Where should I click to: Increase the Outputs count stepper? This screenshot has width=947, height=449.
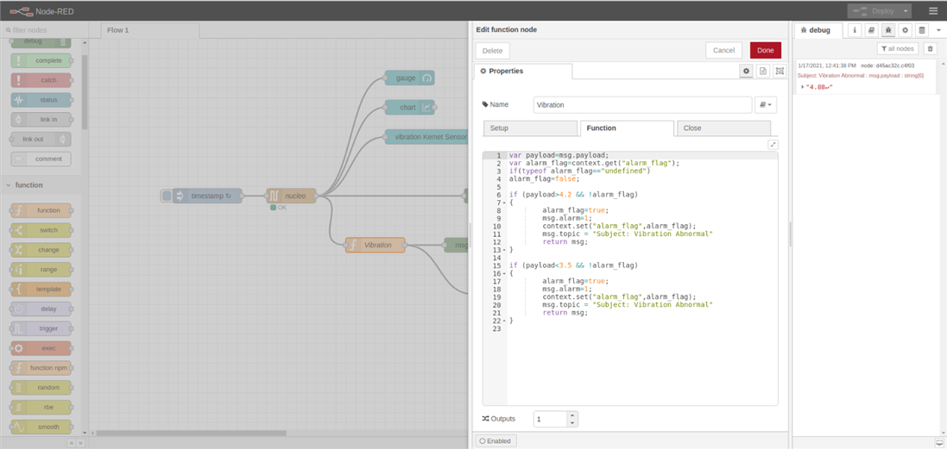pos(571,415)
